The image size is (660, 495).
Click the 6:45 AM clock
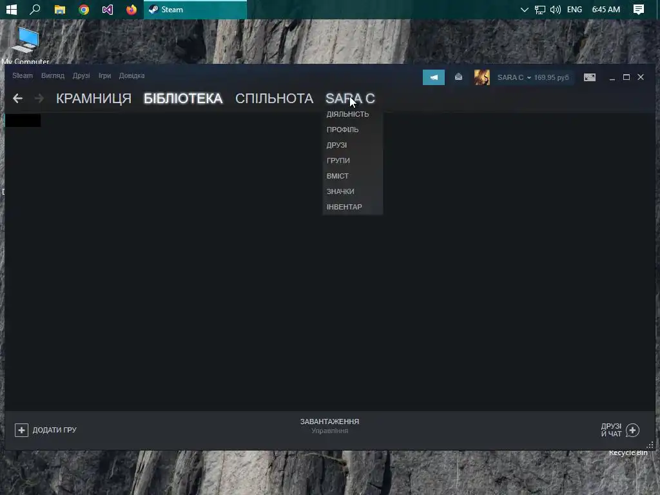(606, 9)
